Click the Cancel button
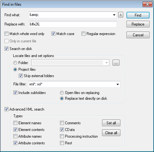 [138, 35]
